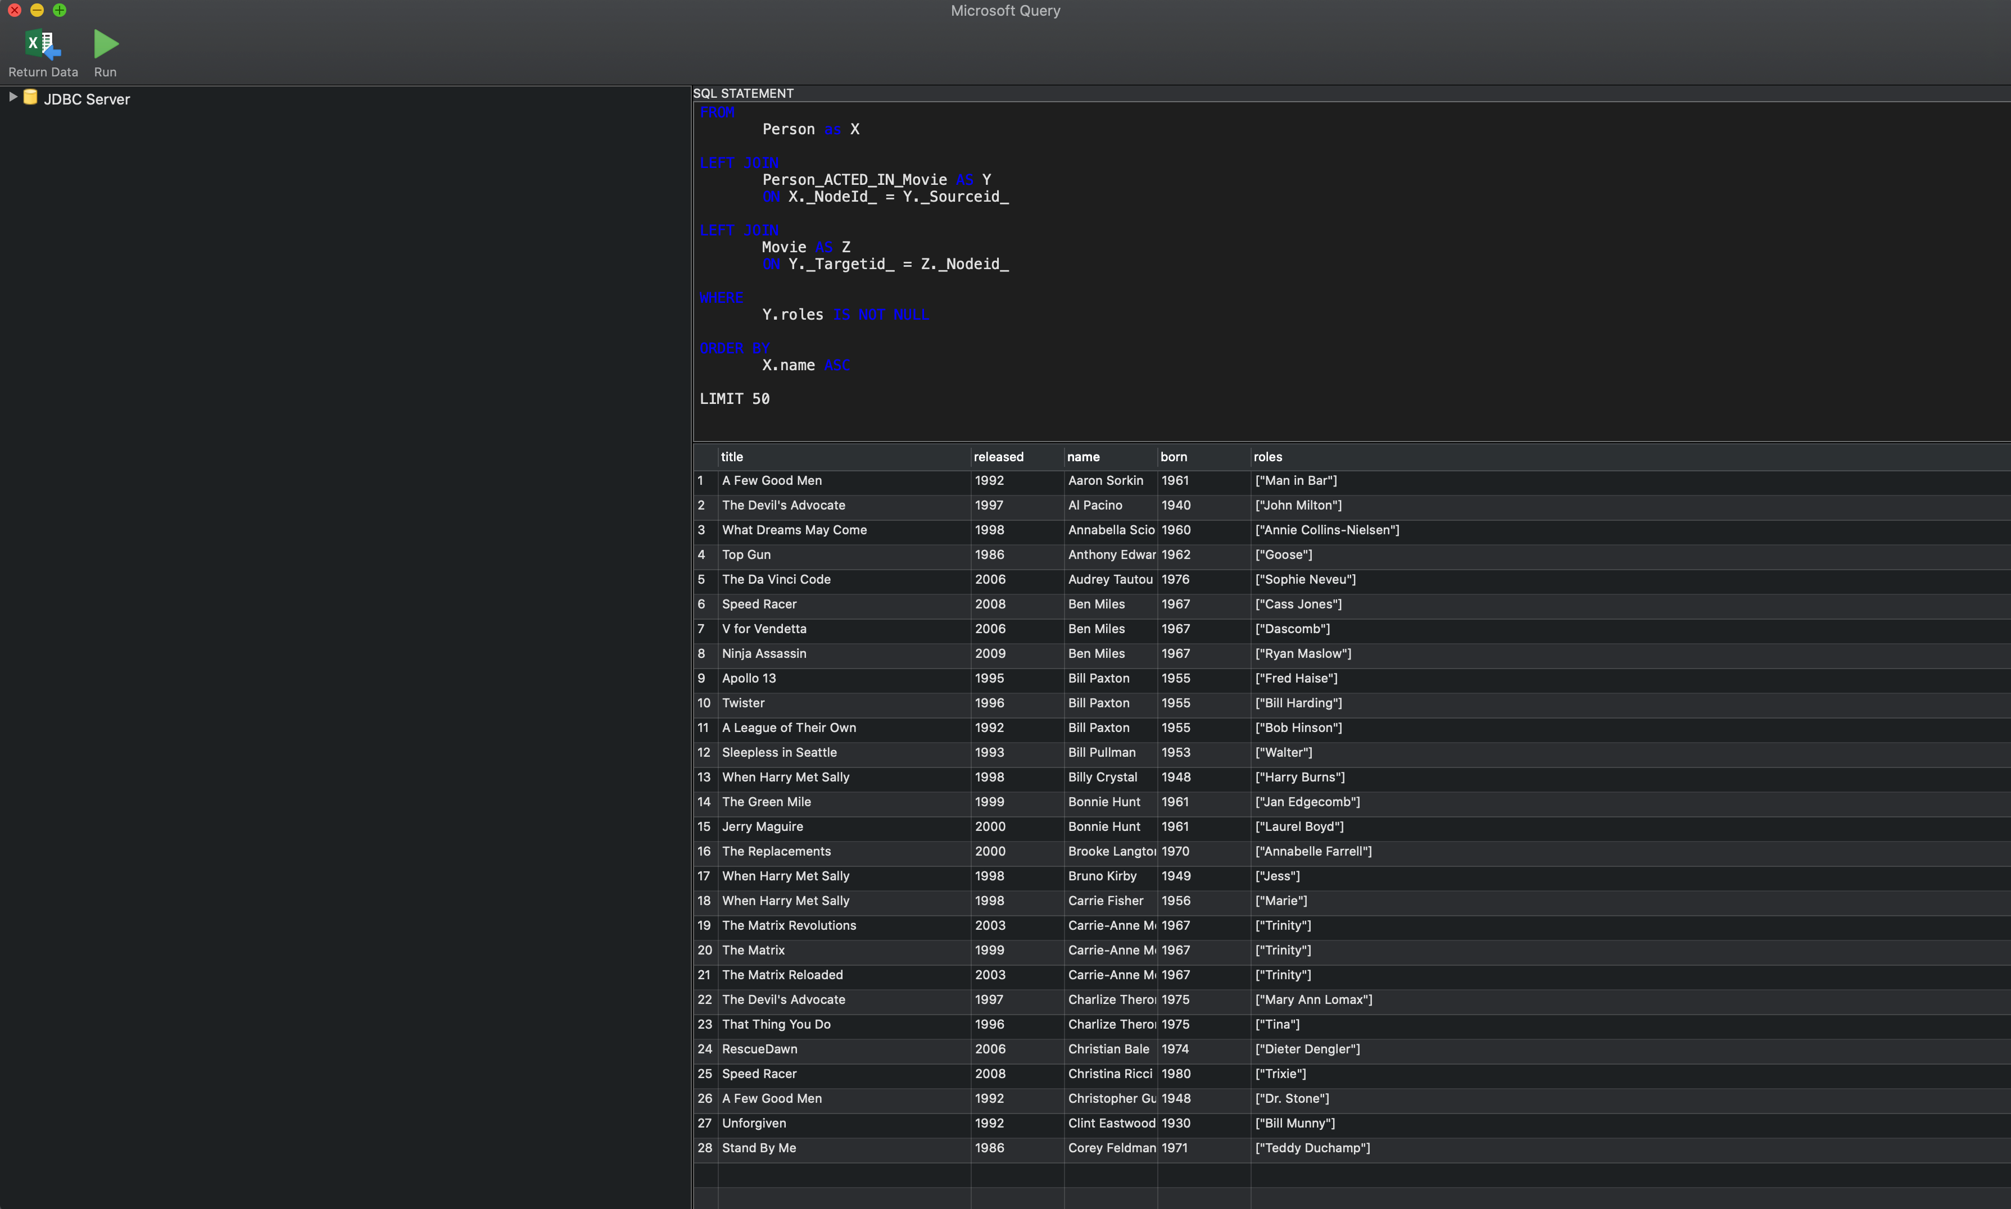The height and width of the screenshot is (1209, 2011).
Task: Click 'Y.roles IS NOT NULL' line in SQL editor
Action: tap(845, 315)
